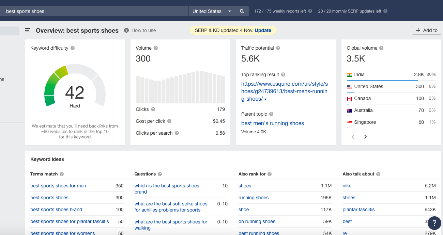Screen dimensions: 443x235
Task: Click the Update link in SERP banner
Action: pyautogui.click(x=263, y=30)
